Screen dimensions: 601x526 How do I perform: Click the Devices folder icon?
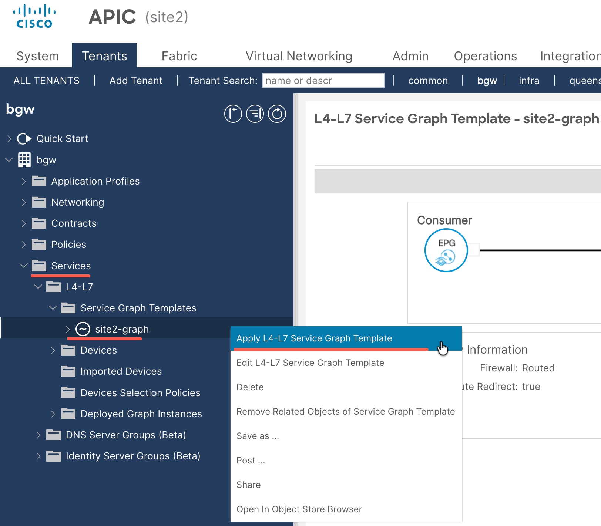click(68, 350)
